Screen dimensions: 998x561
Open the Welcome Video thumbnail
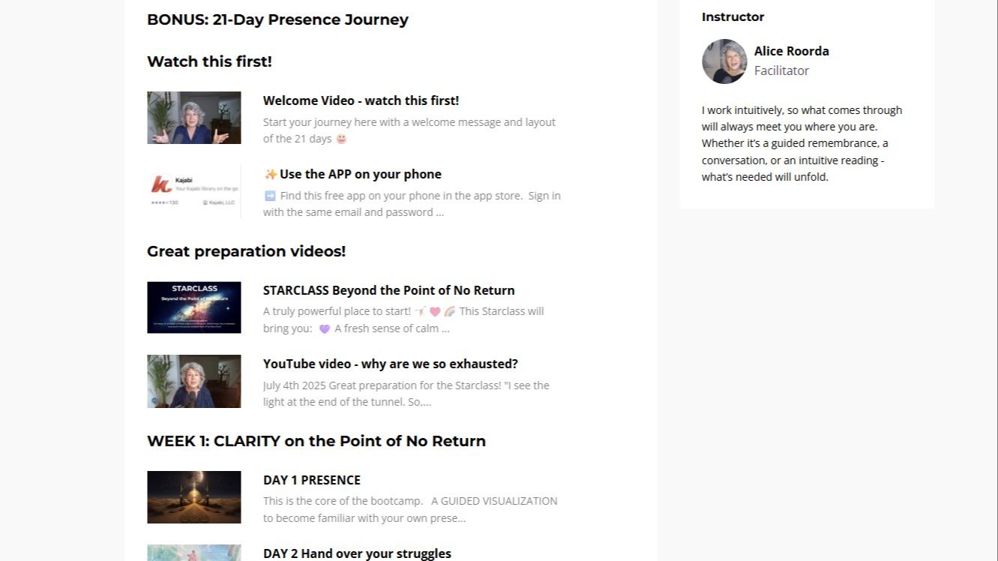coord(193,118)
